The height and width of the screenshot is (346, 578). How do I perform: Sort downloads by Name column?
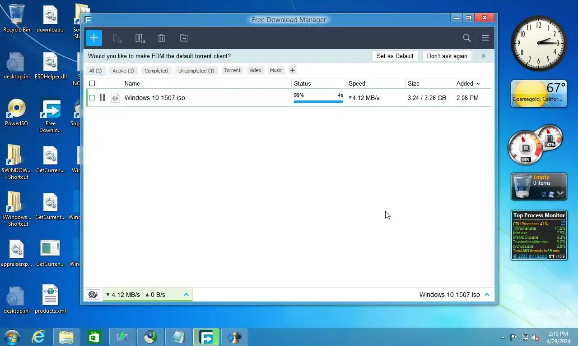click(x=207, y=83)
